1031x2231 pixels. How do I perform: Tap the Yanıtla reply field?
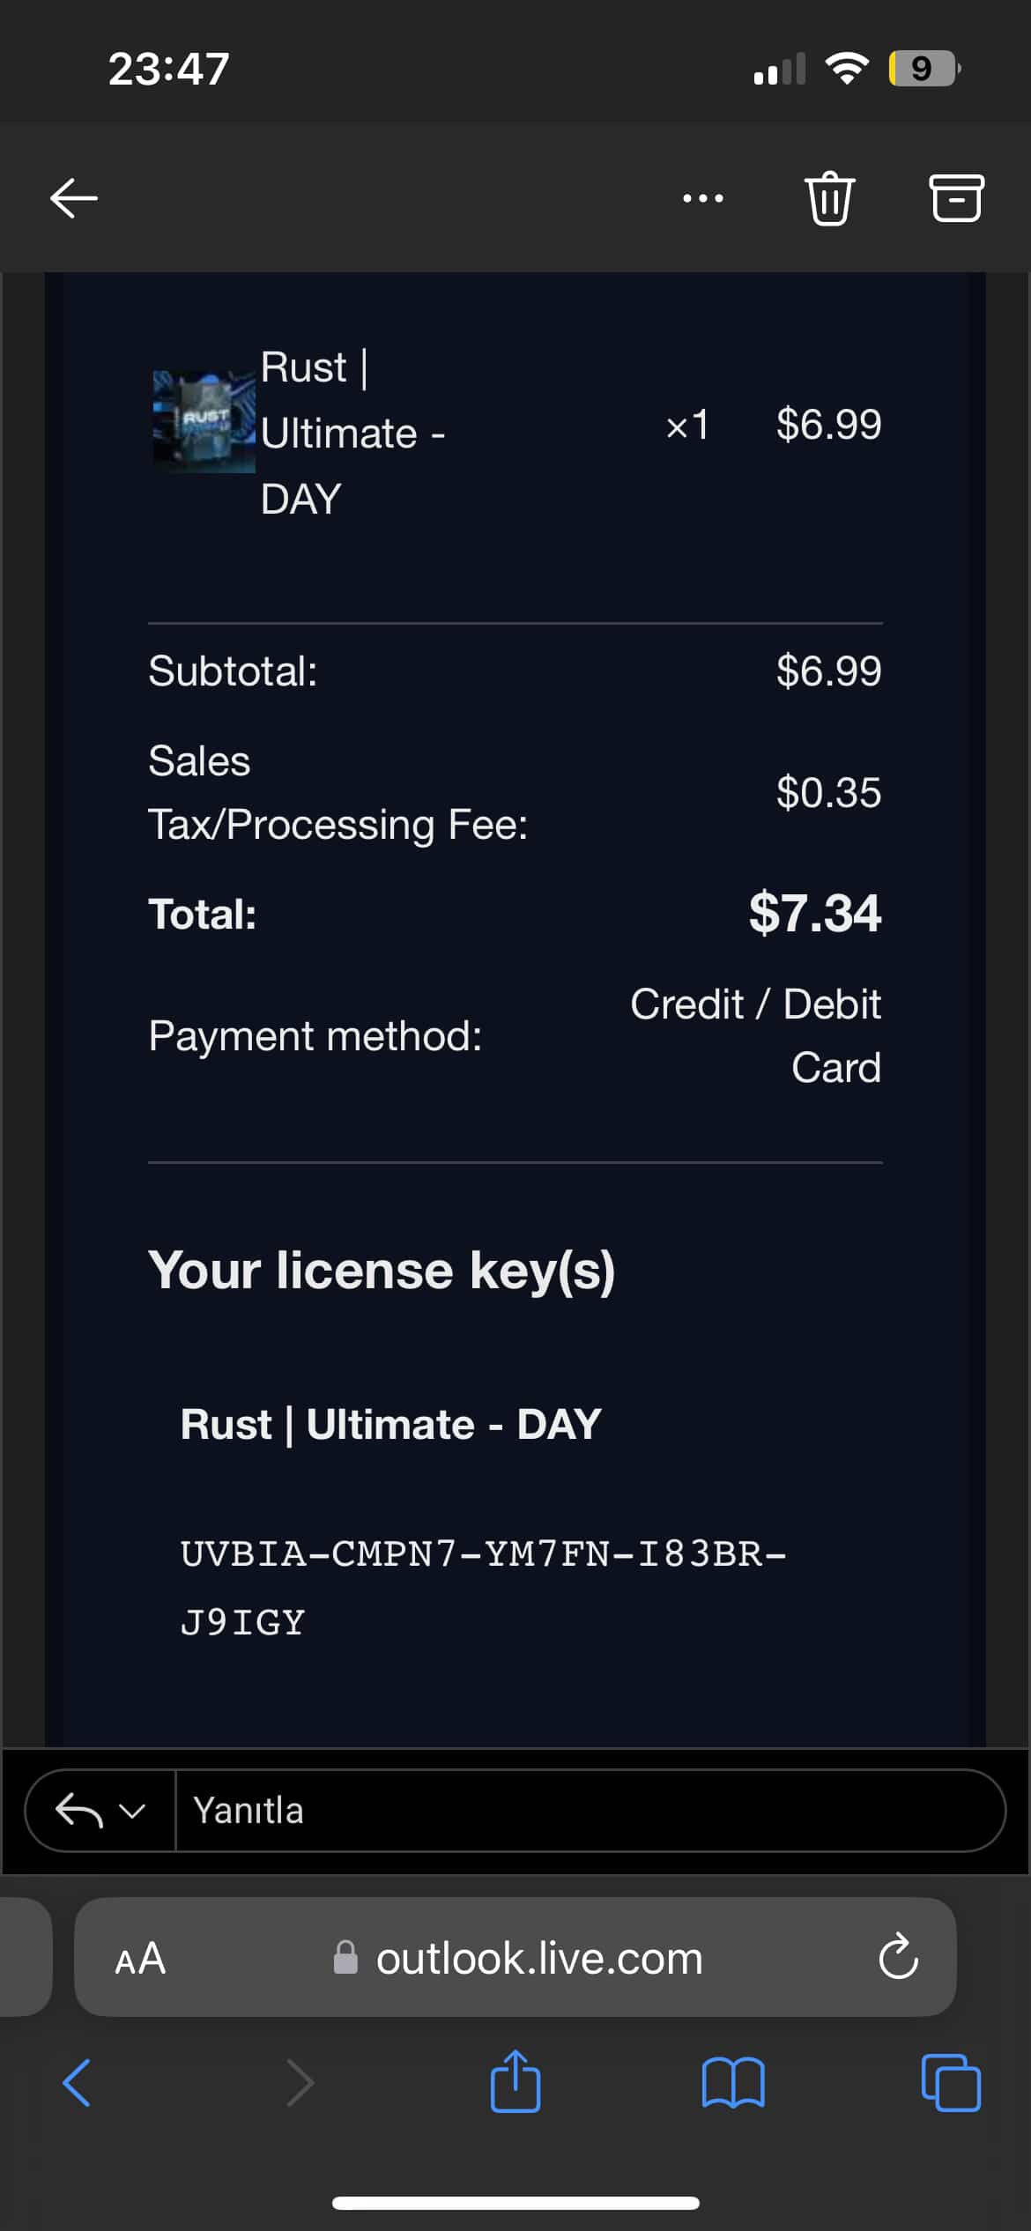click(x=590, y=1811)
